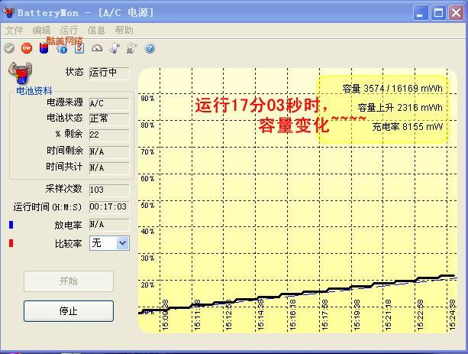Click the 放电率 N/A field
This screenshot has height=354, width=468.
(109, 225)
